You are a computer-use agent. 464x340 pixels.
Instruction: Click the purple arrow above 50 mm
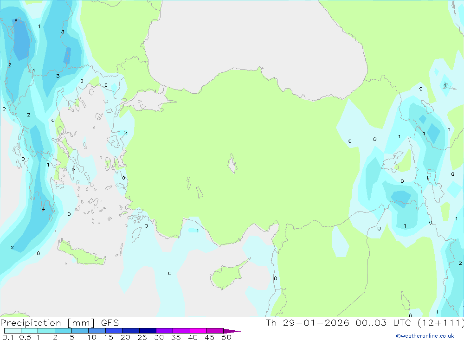point(232,331)
